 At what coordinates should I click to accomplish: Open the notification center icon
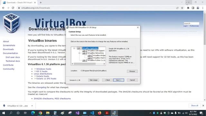pyautogui.click(x=201, y=113)
